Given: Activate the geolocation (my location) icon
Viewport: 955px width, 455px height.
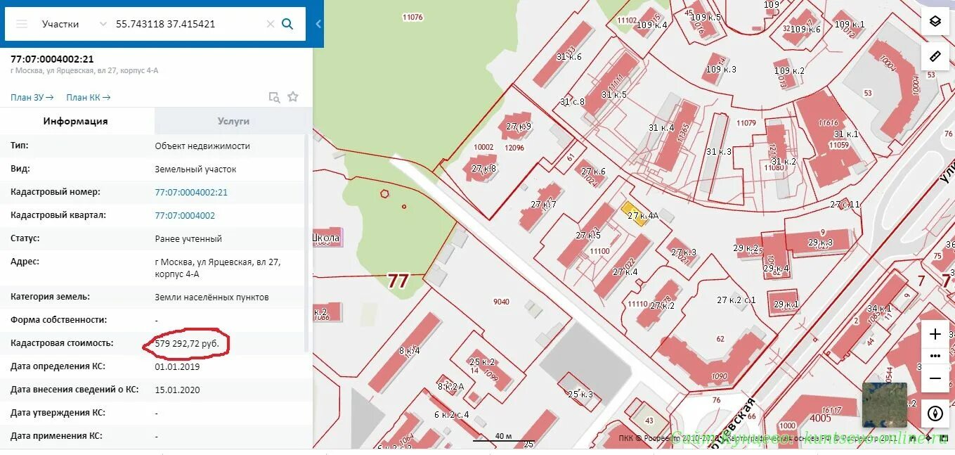Looking at the screenshot, I should [935, 414].
